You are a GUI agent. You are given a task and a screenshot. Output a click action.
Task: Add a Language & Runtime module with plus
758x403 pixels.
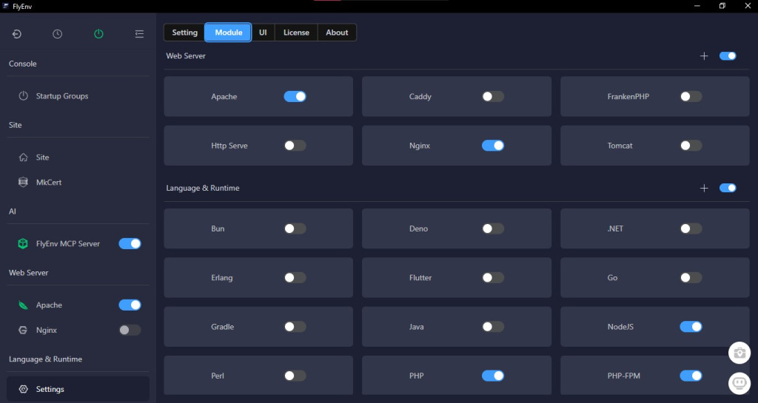tap(704, 189)
